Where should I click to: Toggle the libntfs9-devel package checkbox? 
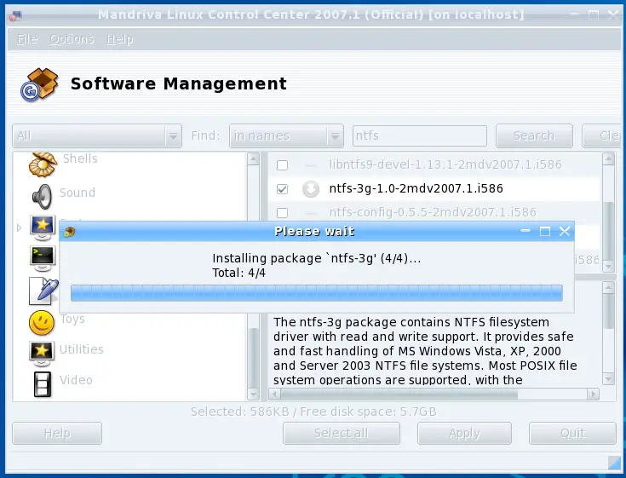pyautogui.click(x=282, y=165)
